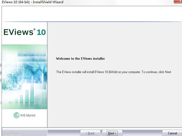Image resolution: width=182 pixels, height=136 pixels.
Task: Click the window title 'EViews 10 (64-bit) - InstallShield Wizard'
Action: point(32,2)
